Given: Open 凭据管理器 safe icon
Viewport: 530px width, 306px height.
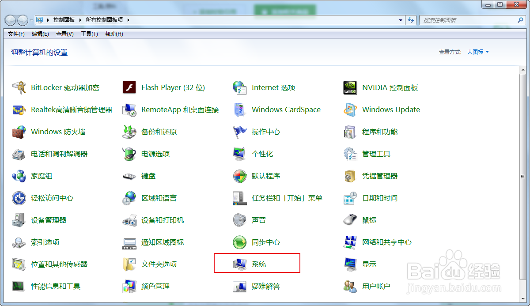Looking at the screenshot, I should [x=350, y=176].
